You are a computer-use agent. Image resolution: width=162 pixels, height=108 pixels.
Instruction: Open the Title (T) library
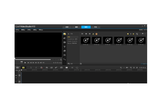click(x=65, y=47)
